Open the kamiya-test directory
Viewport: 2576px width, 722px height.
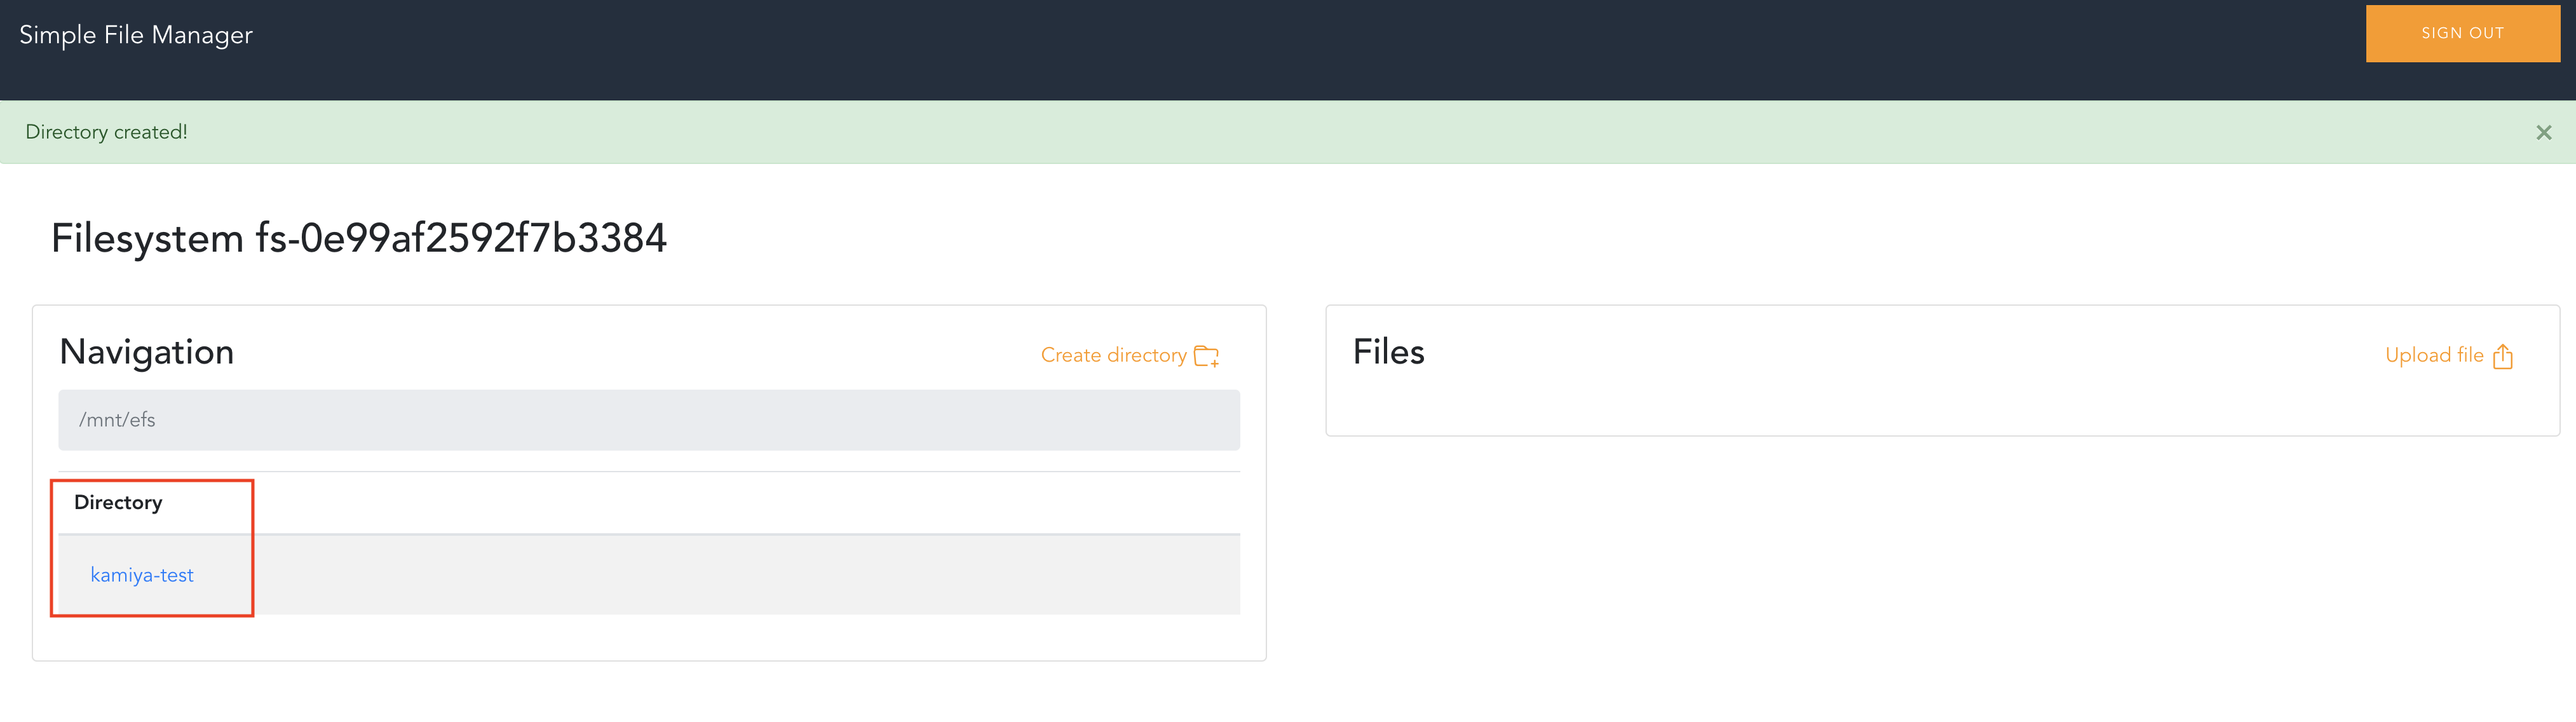142,575
